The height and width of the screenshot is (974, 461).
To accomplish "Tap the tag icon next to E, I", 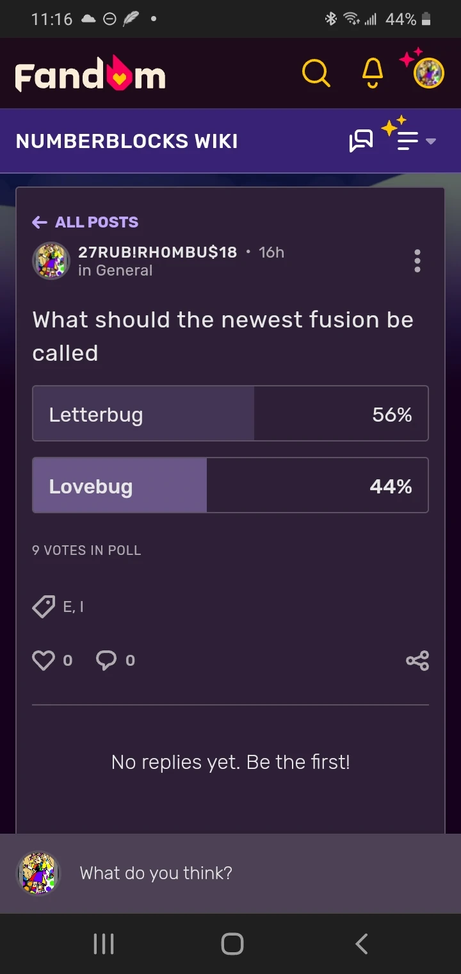I will pyautogui.click(x=43, y=606).
